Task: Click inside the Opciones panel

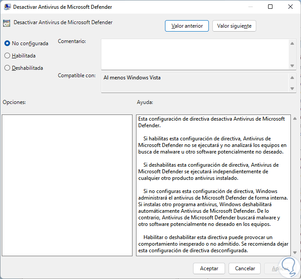Action: [67, 186]
